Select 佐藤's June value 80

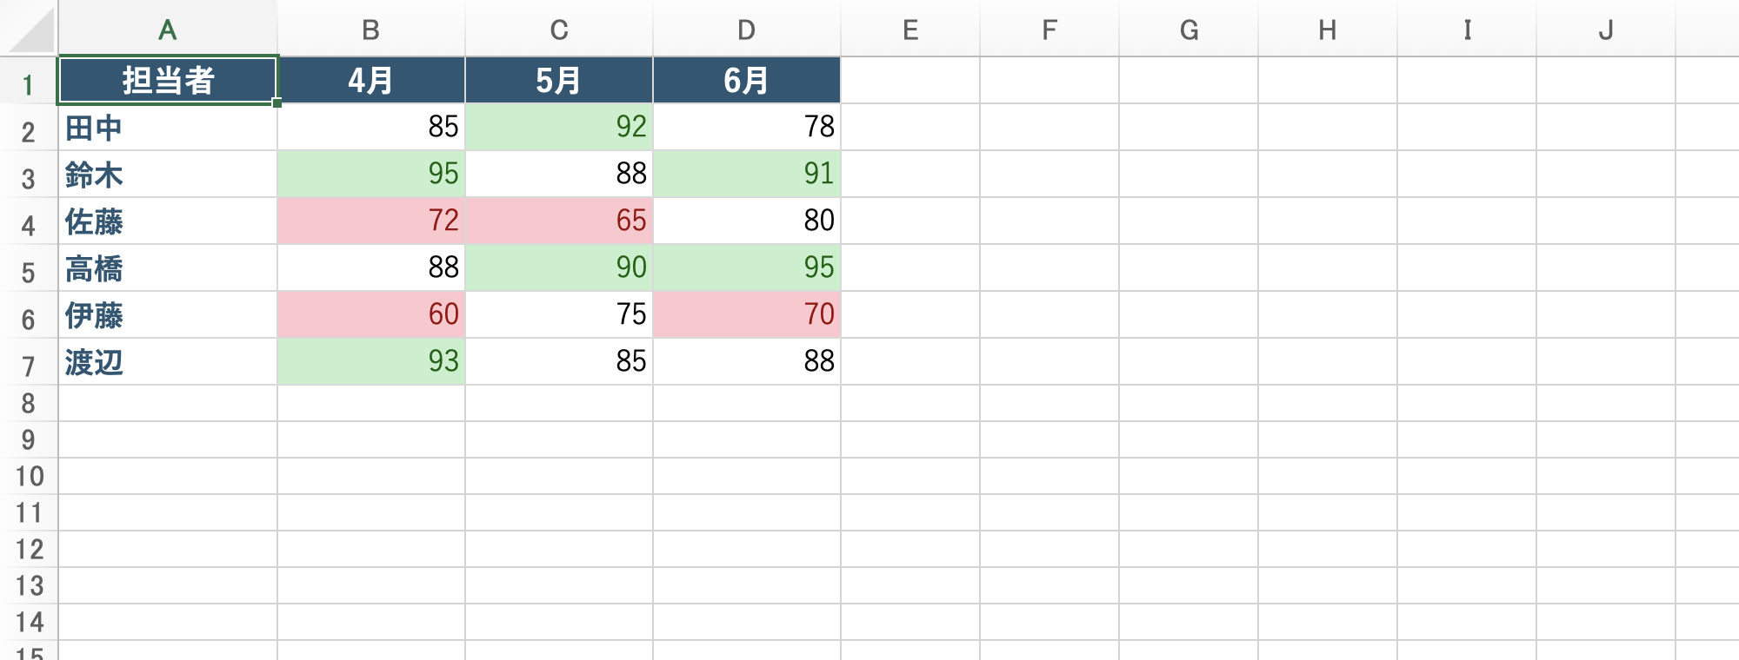point(746,221)
